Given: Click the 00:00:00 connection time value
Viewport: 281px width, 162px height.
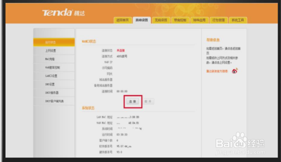Looking at the screenshot, I should click(x=122, y=92).
